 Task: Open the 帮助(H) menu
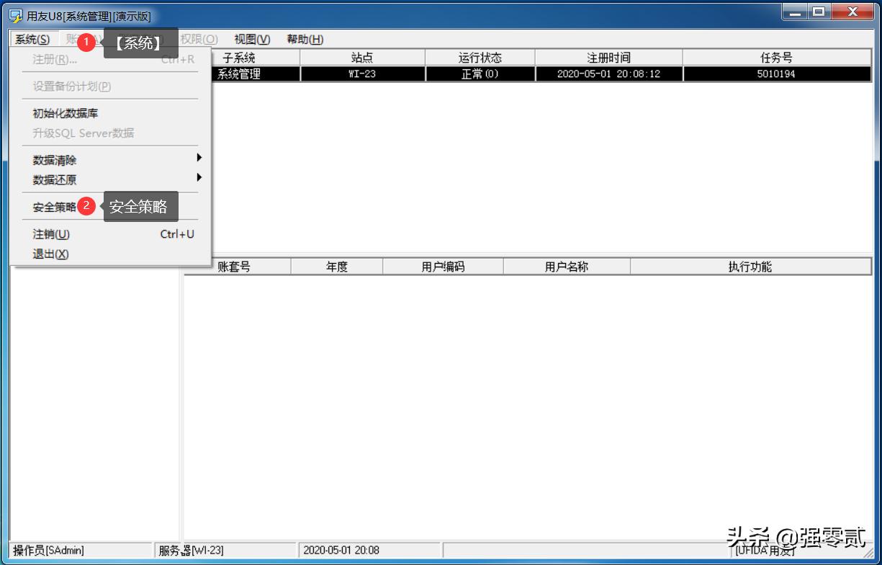[305, 39]
